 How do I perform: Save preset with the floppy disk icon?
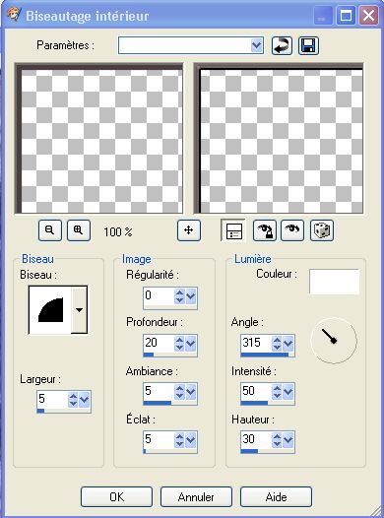308,45
